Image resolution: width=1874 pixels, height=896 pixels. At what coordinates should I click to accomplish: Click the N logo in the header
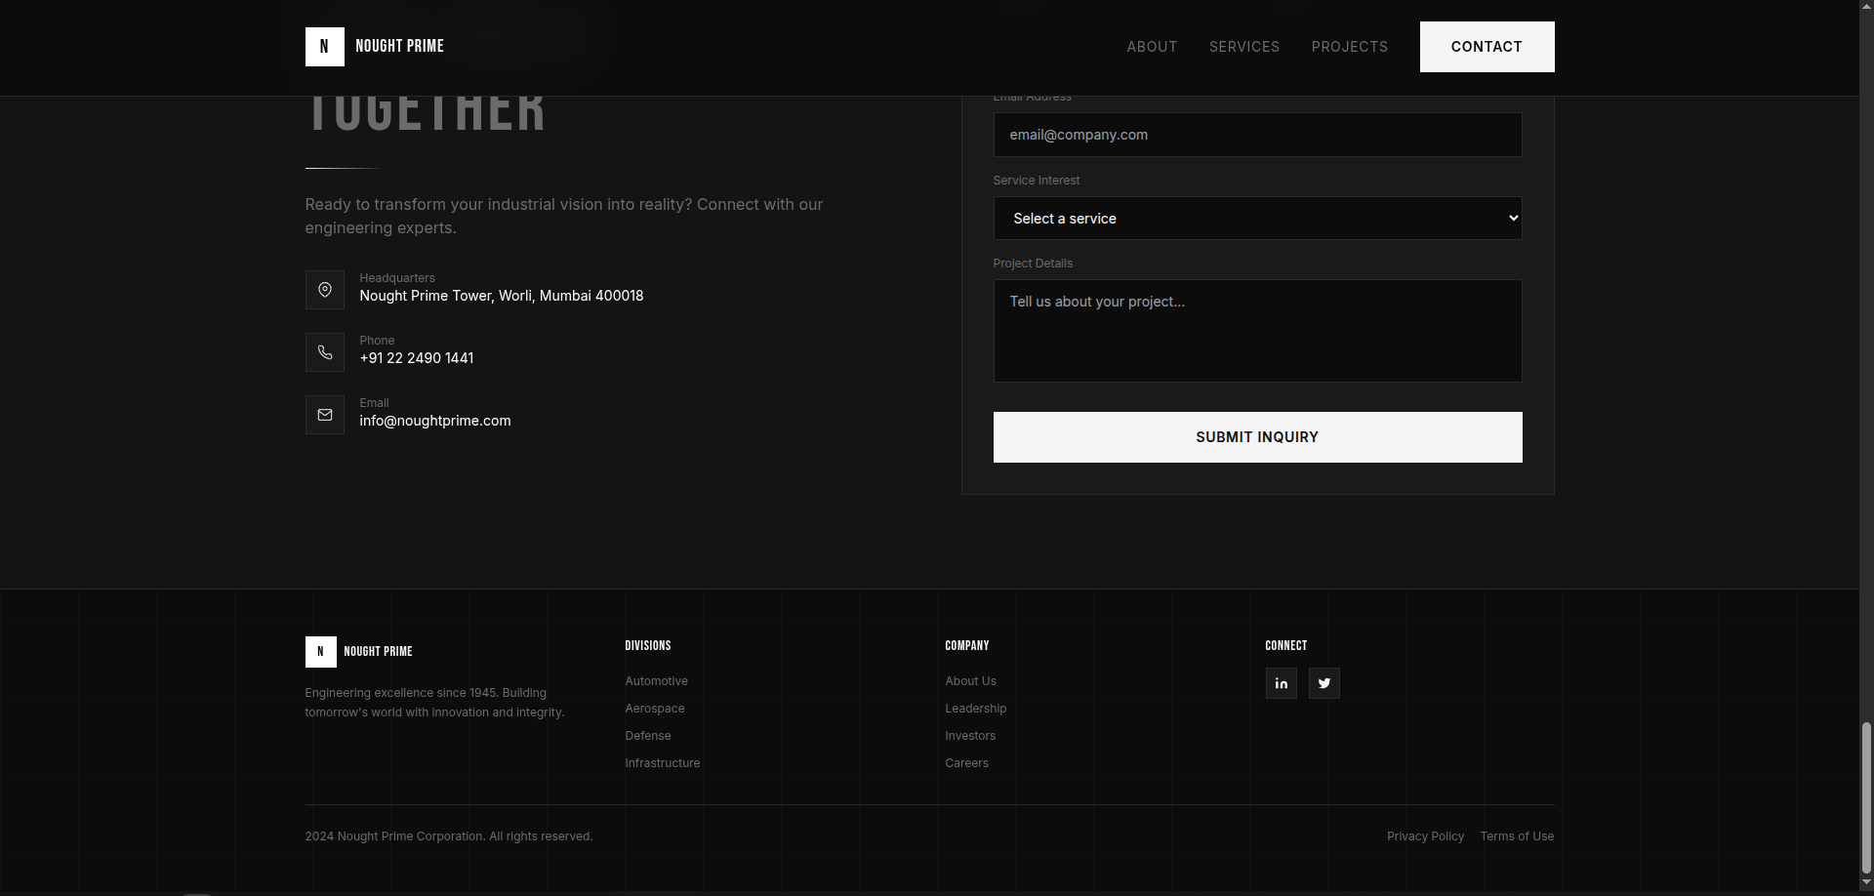[x=325, y=47]
